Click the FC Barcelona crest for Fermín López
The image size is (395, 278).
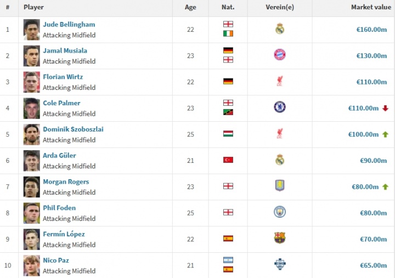coord(280,239)
